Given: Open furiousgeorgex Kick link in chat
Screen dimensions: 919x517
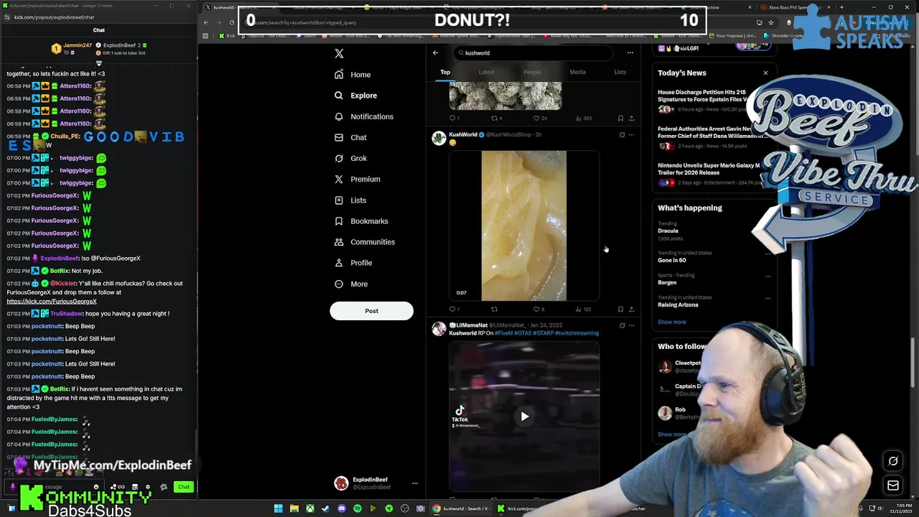Looking at the screenshot, I should (x=52, y=302).
